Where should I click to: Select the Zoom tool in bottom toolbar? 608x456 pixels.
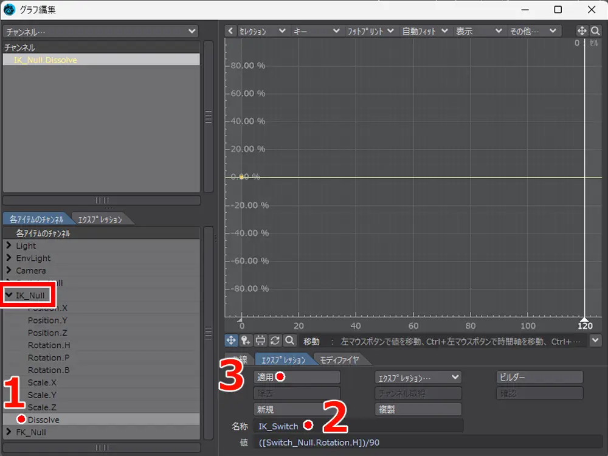click(290, 341)
